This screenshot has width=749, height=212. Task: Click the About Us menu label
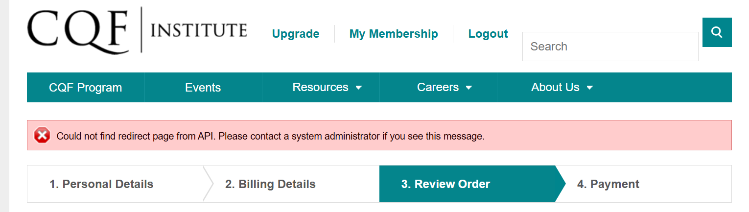(555, 87)
